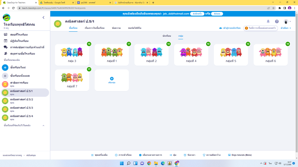The image size is (298, 167).
Task: Switch to the Classroom tab
Action: (x=73, y=28)
